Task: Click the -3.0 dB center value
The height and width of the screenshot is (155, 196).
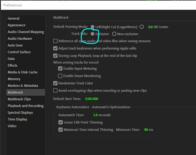Action: coord(150,27)
